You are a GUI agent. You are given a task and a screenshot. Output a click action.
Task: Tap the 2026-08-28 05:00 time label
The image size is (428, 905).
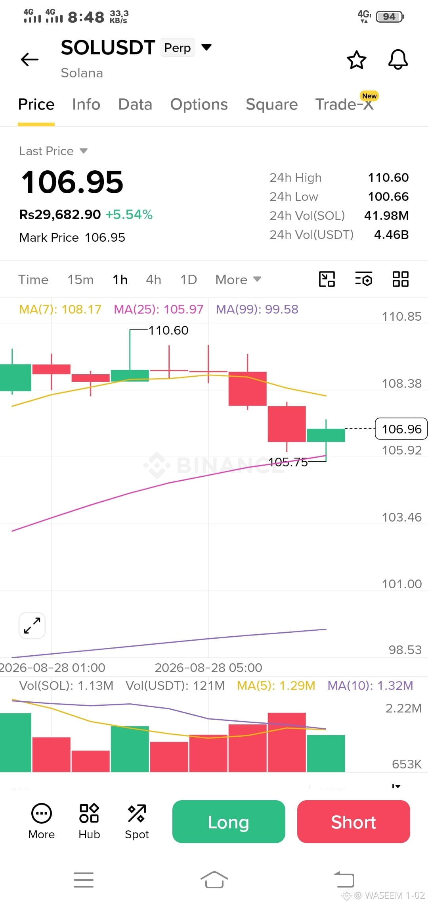tap(208, 668)
